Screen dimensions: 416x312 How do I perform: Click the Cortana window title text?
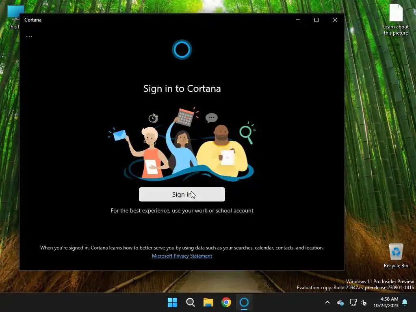(33, 20)
